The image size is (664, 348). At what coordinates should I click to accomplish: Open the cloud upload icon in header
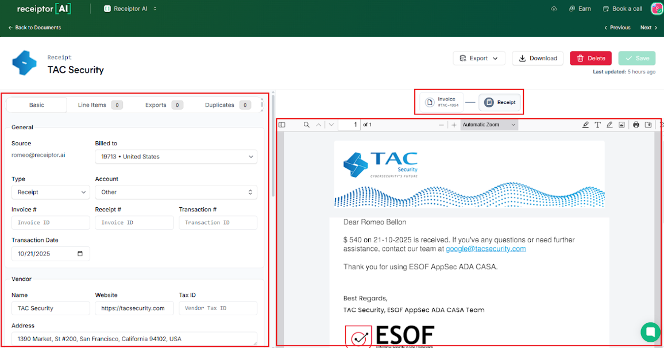pos(554,9)
